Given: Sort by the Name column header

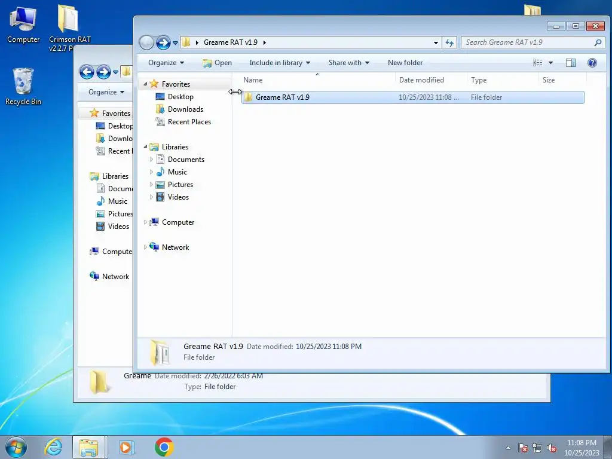Looking at the screenshot, I should coord(317,79).
